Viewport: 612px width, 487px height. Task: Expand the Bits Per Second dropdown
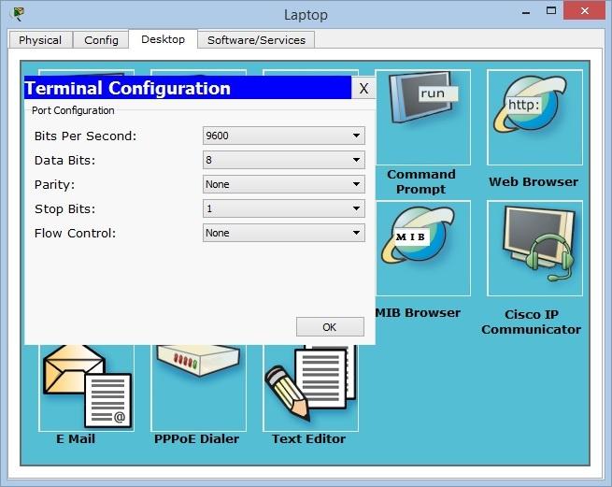pyautogui.click(x=284, y=136)
